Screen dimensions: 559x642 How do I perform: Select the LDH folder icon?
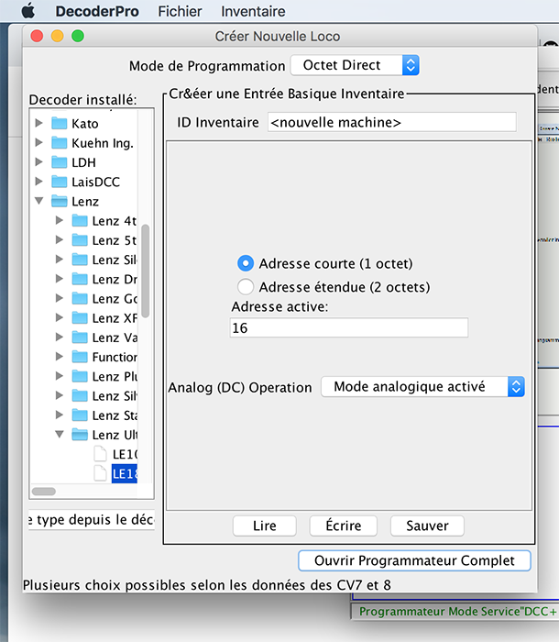pyautogui.click(x=60, y=162)
